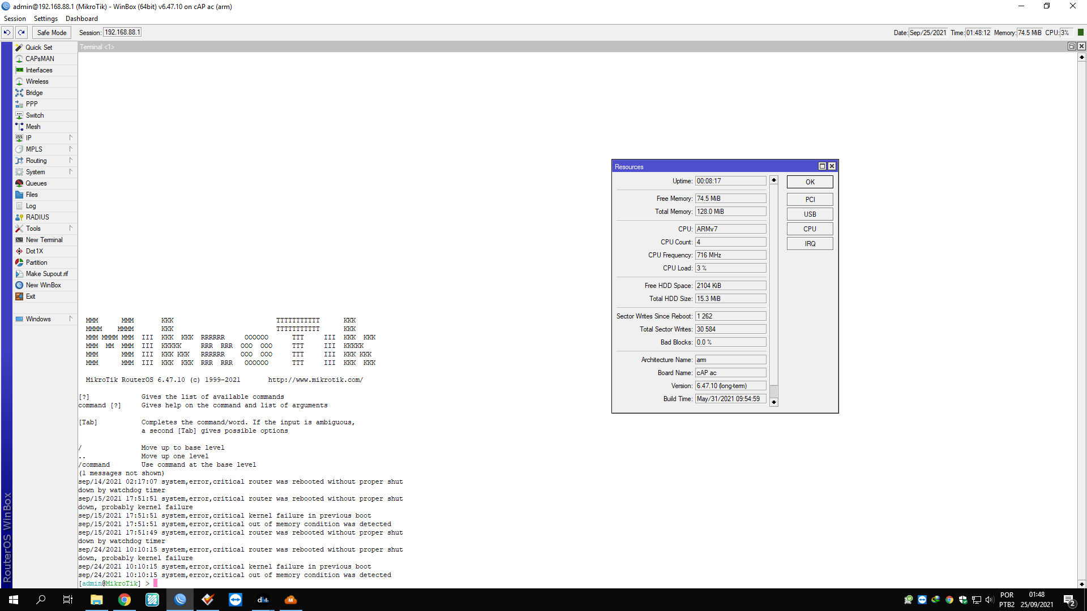Image resolution: width=1087 pixels, height=611 pixels.
Task: Click the Session address input field
Action: point(122,32)
